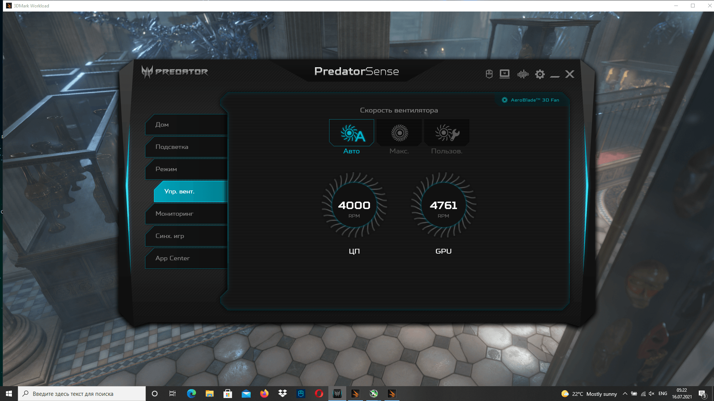Screen dimensions: 714x401
Task: Expand hidden system tray icons chevron
Action: [625, 394]
